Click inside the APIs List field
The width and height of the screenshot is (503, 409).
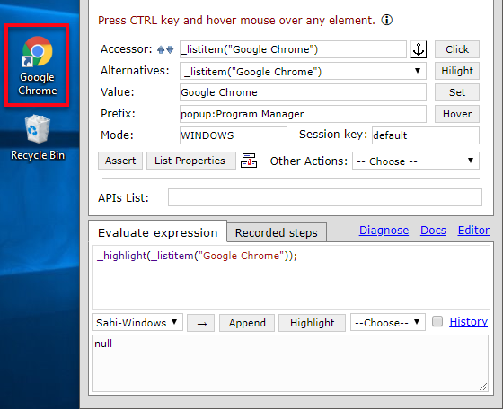tap(325, 197)
